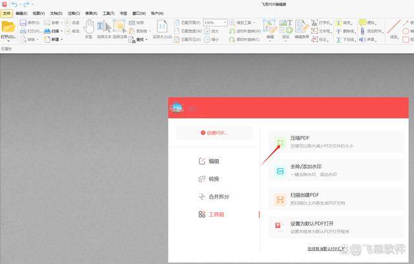Click the Sticky Note (便贴) icon
Screen dimensions: 414x264
(x=362, y=23)
